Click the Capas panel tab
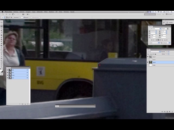The height and width of the screenshot is (130, 174). point(149,50)
